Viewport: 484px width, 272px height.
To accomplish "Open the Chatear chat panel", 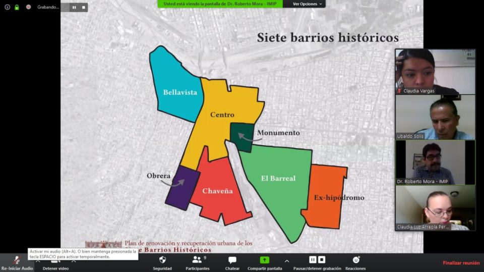I will pos(232,260).
